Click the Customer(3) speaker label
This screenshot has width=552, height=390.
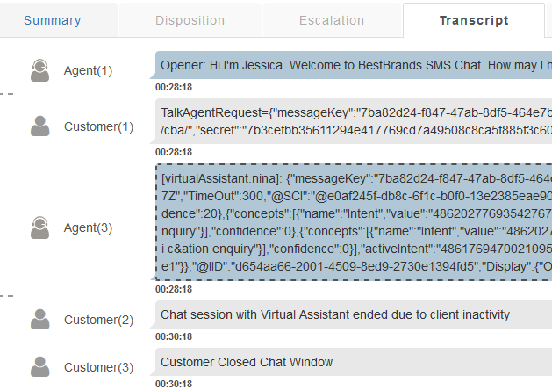99,366
